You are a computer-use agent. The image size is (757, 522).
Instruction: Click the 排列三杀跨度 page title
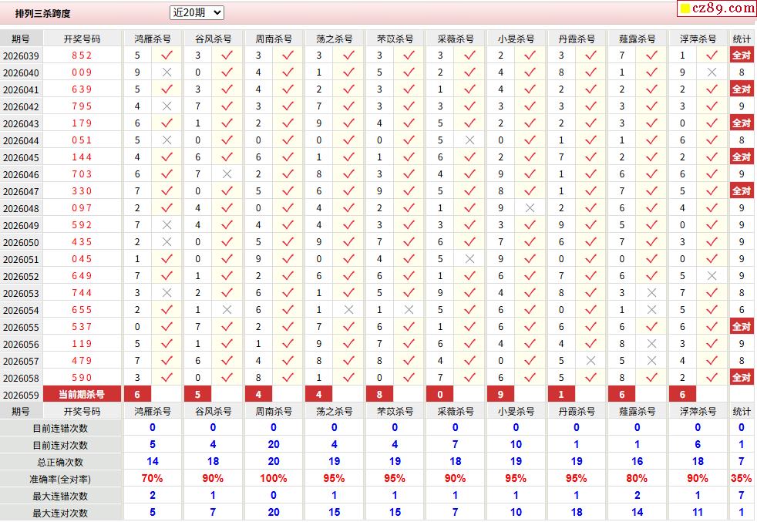pyautogui.click(x=43, y=14)
